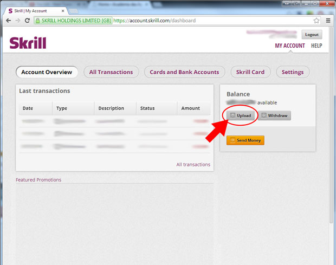Screen dimensions: 336x265
Task: Open the Skrill Card tab
Action: tap(250, 72)
